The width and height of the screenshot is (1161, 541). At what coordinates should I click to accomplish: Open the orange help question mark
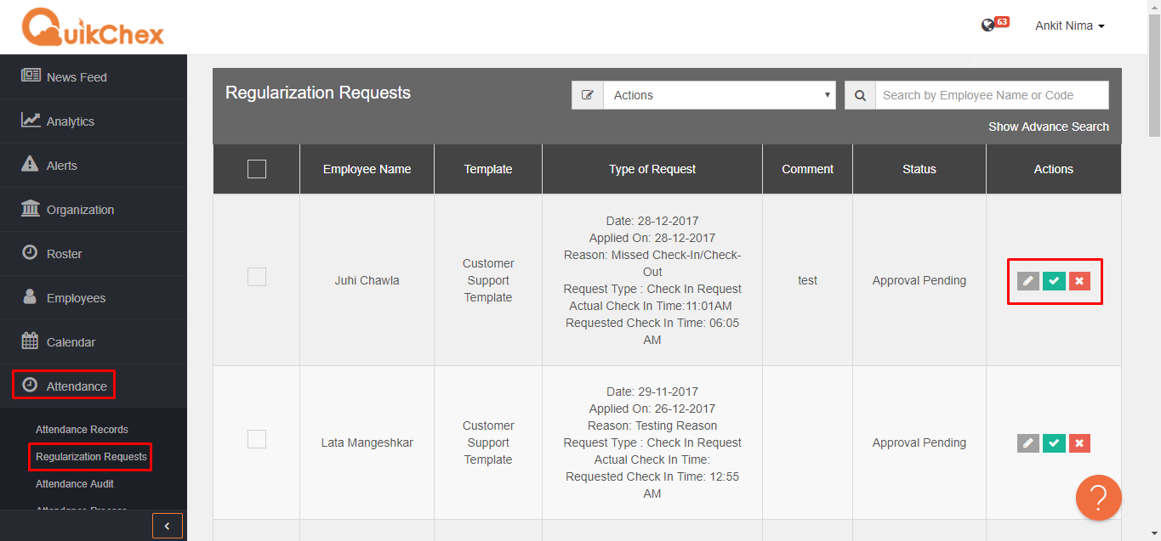coord(1098,498)
